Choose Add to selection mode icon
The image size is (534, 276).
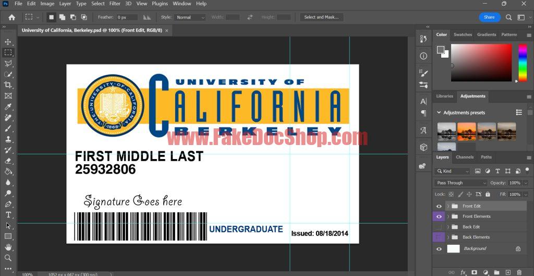coord(63,17)
